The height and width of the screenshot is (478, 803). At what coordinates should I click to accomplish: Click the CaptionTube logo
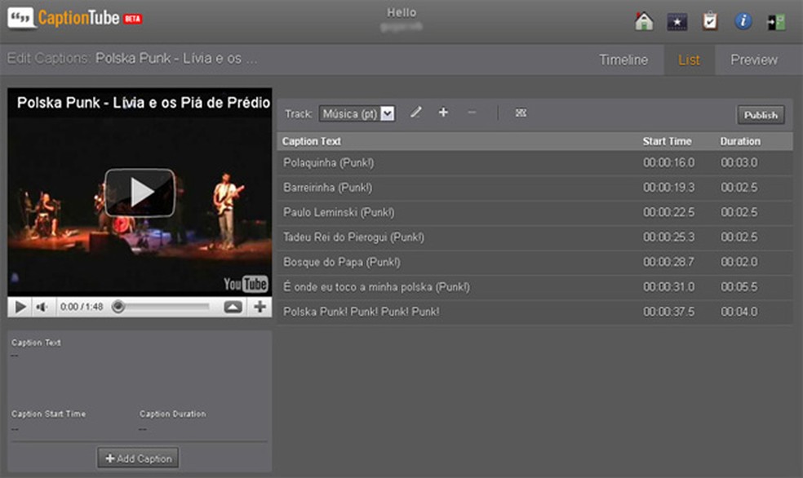75,19
